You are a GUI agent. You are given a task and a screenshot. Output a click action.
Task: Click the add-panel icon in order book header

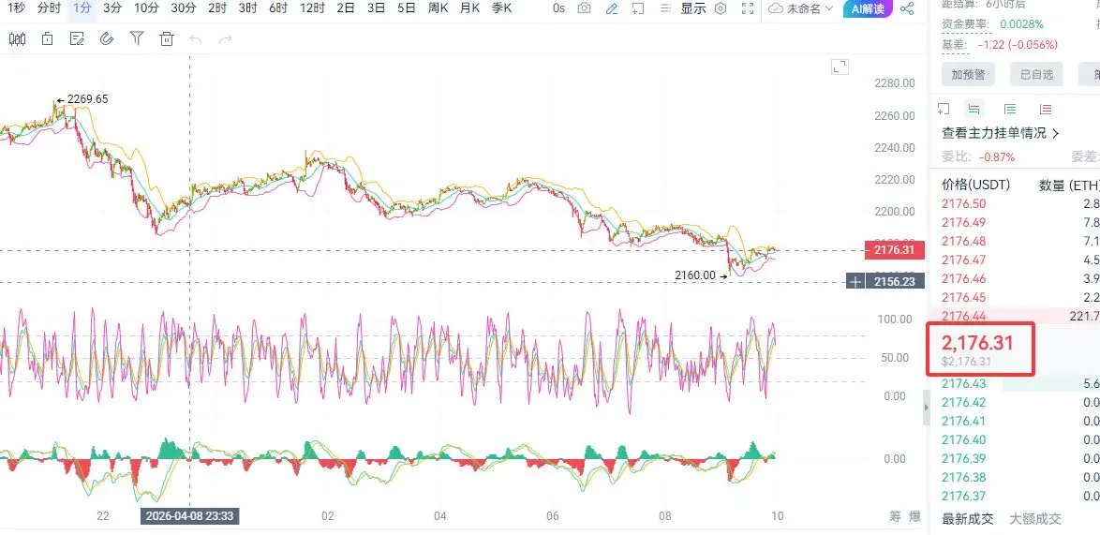[944, 109]
